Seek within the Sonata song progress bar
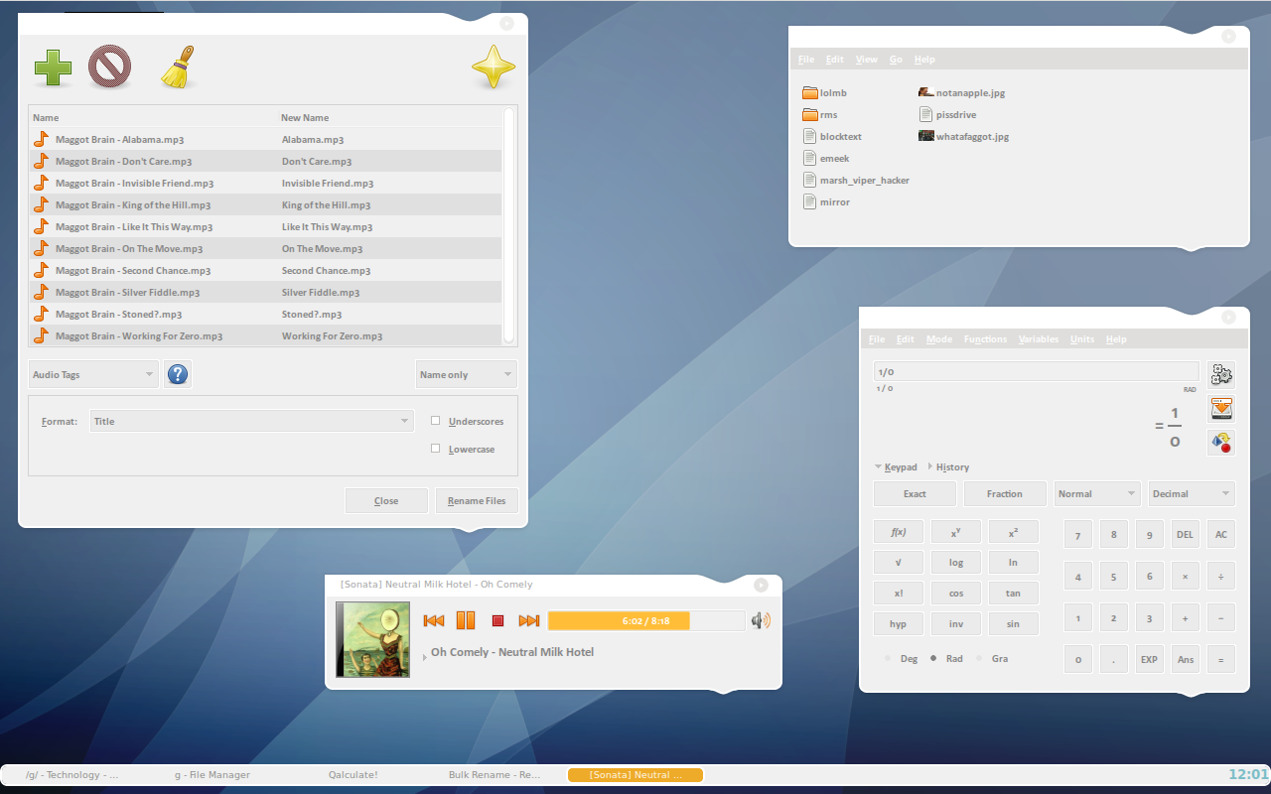This screenshot has height=794, width=1271. pyautogui.click(x=645, y=620)
